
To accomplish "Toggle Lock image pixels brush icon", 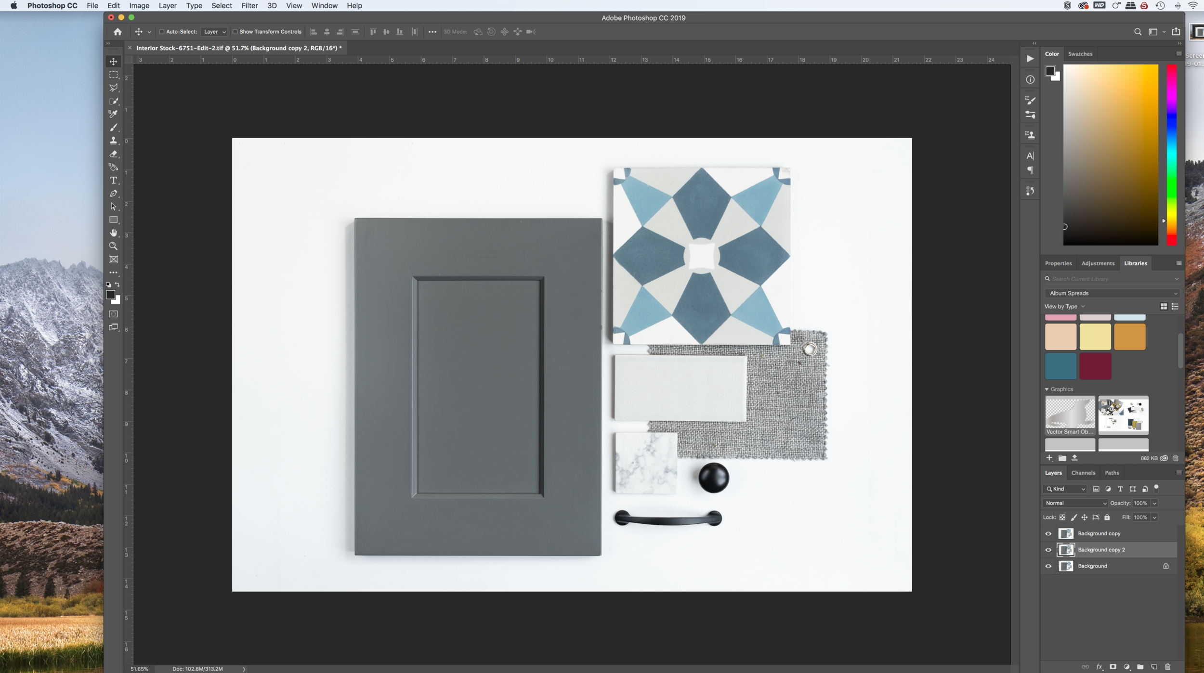I will tap(1073, 518).
